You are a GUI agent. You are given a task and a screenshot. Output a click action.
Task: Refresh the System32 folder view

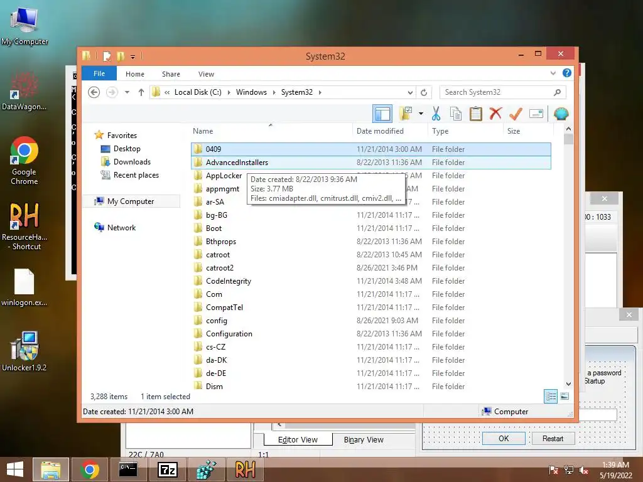click(424, 92)
